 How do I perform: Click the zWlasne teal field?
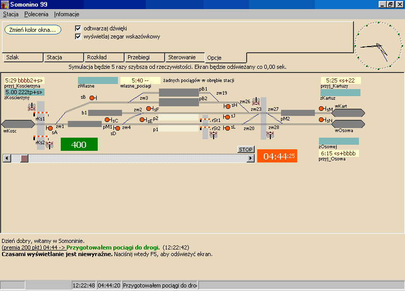[98, 80]
